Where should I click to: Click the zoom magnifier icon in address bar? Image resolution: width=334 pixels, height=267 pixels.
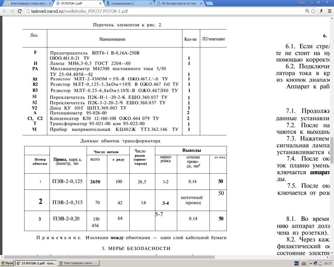coord(307,11)
